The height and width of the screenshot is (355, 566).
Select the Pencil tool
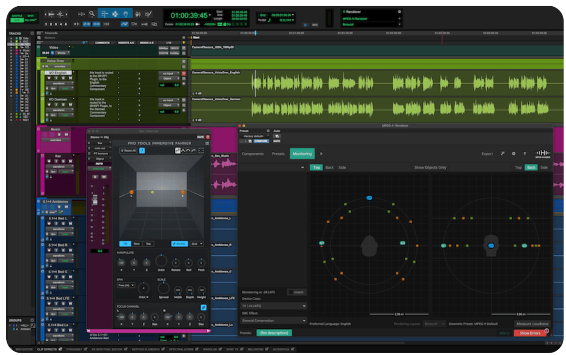[148, 14]
